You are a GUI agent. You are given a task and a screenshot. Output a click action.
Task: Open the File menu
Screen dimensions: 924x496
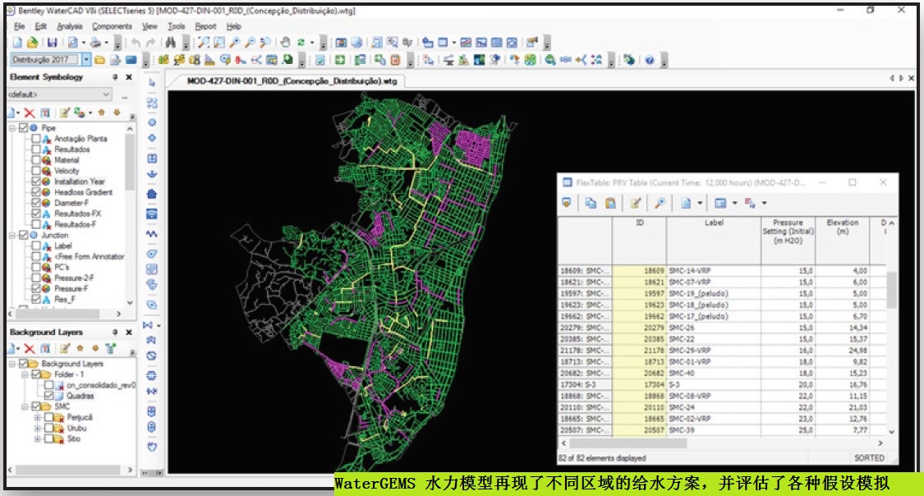20,26
